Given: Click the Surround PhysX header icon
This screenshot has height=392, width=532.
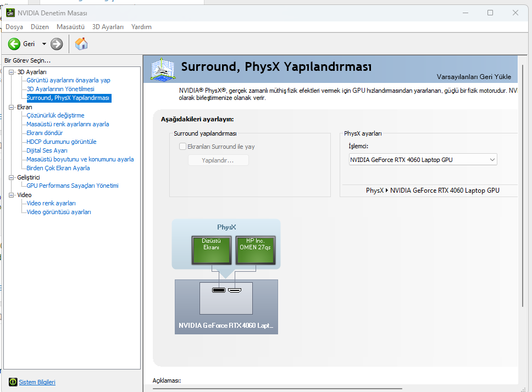Looking at the screenshot, I should coord(163,69).
